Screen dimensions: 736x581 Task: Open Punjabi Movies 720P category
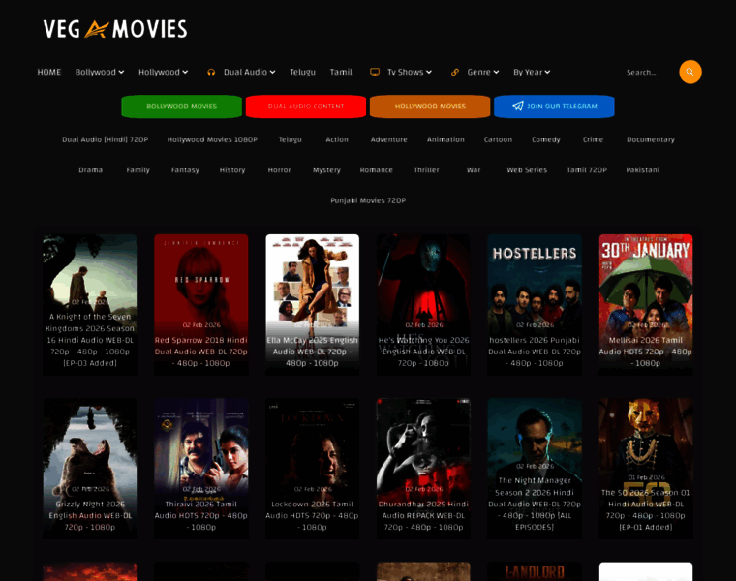pos(368,200)
